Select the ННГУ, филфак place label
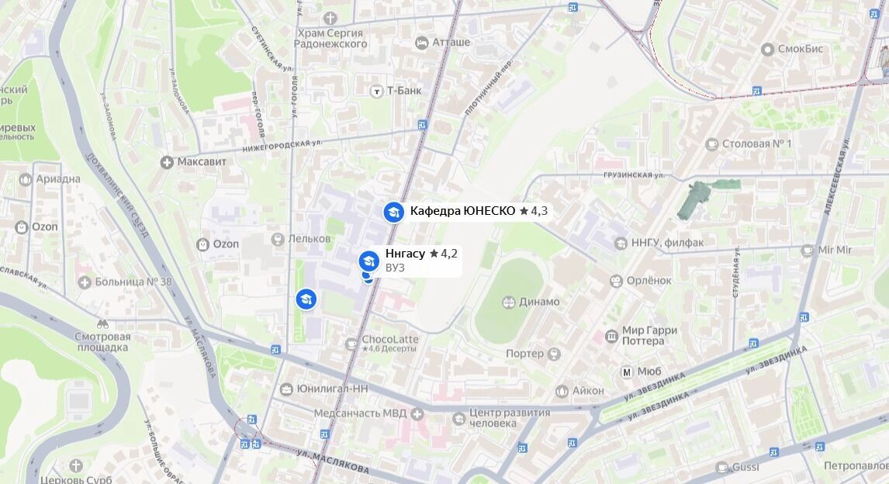This screenshot has height=484, width=889. (x=667, y=243)
